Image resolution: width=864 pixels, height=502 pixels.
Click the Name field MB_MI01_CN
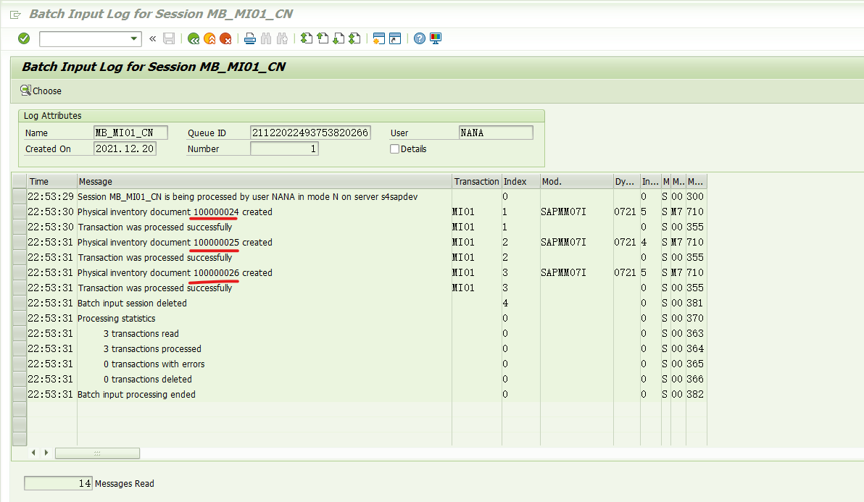coord(130,133)
